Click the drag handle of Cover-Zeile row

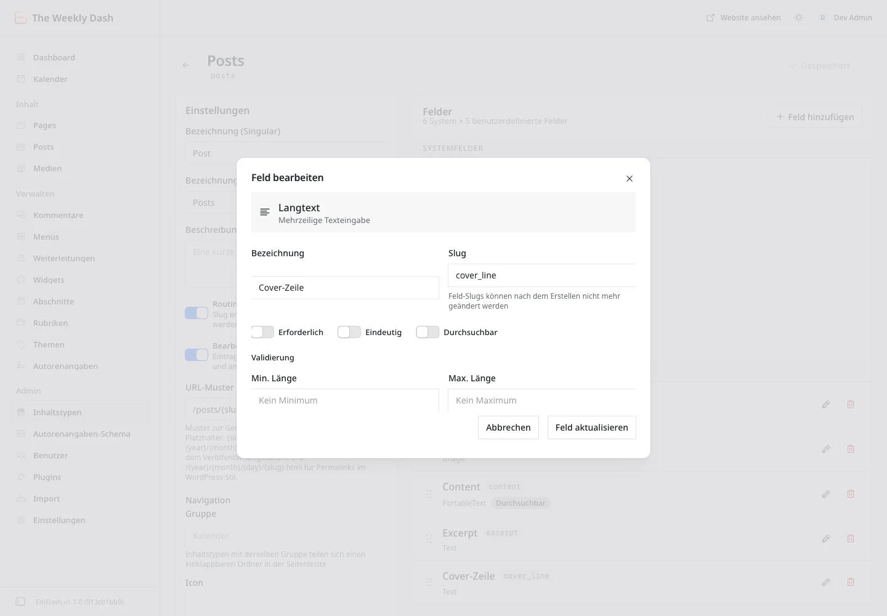pyautogui.click(x=429, y=582)
